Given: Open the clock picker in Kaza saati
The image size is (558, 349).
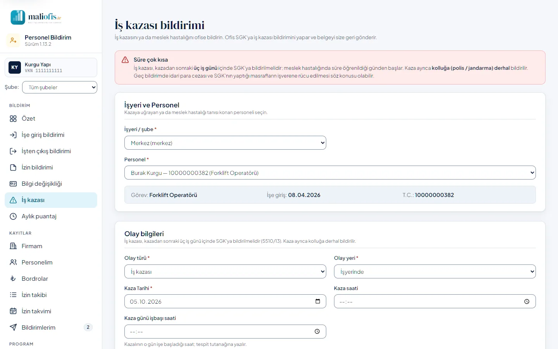Looking at the screenshot, I should pos(527,302).
